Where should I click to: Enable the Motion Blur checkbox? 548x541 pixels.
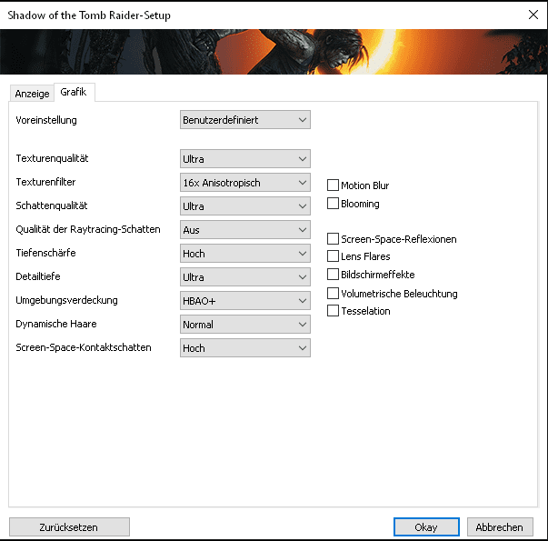point(334,185)
